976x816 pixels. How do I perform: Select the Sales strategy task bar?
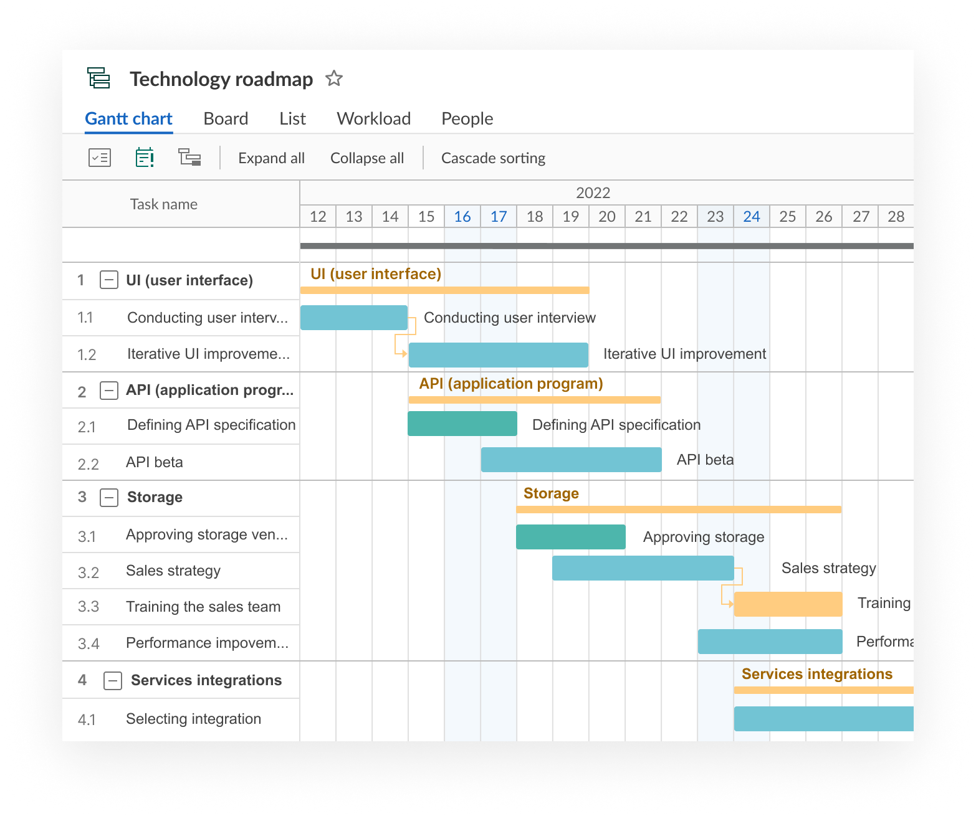pos(643,568)
